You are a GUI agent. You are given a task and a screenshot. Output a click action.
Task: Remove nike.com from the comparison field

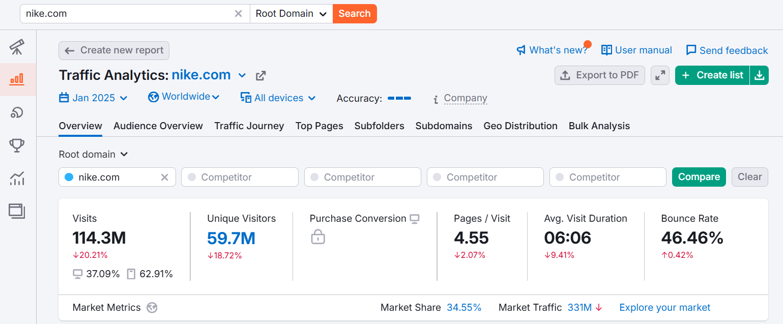[x=164, y=177]
